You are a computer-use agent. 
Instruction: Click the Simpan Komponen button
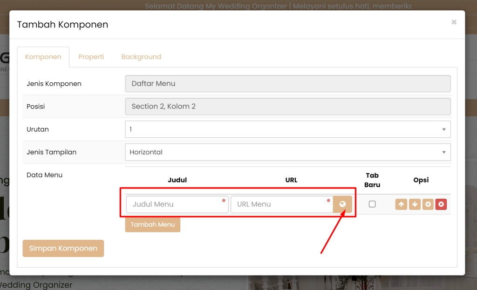tap(63, 249)
